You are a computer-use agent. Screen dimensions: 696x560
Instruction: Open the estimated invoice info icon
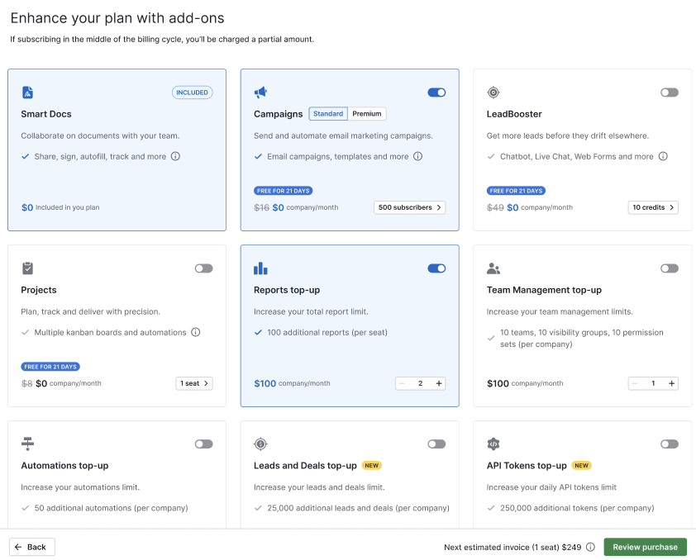click(x=589, y=547)
